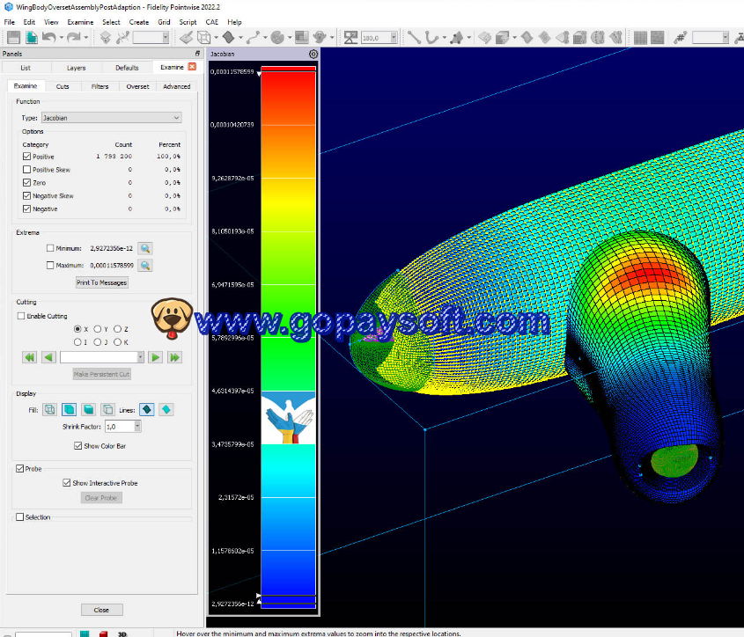Uncheck the Positive category checkbox
744x637 pixels.
coord(26,157)
